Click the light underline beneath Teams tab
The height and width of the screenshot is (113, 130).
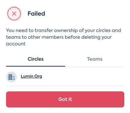95,67
